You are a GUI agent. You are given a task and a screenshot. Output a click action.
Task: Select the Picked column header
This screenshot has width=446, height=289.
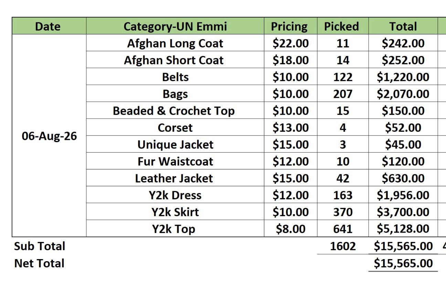343,26
